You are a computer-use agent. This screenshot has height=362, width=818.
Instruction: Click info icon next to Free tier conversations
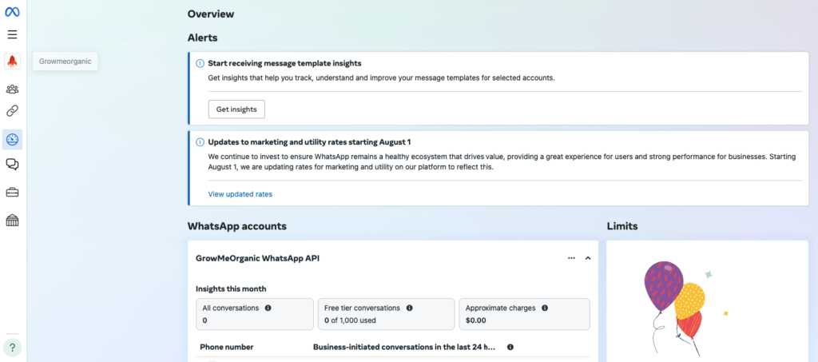410,308
